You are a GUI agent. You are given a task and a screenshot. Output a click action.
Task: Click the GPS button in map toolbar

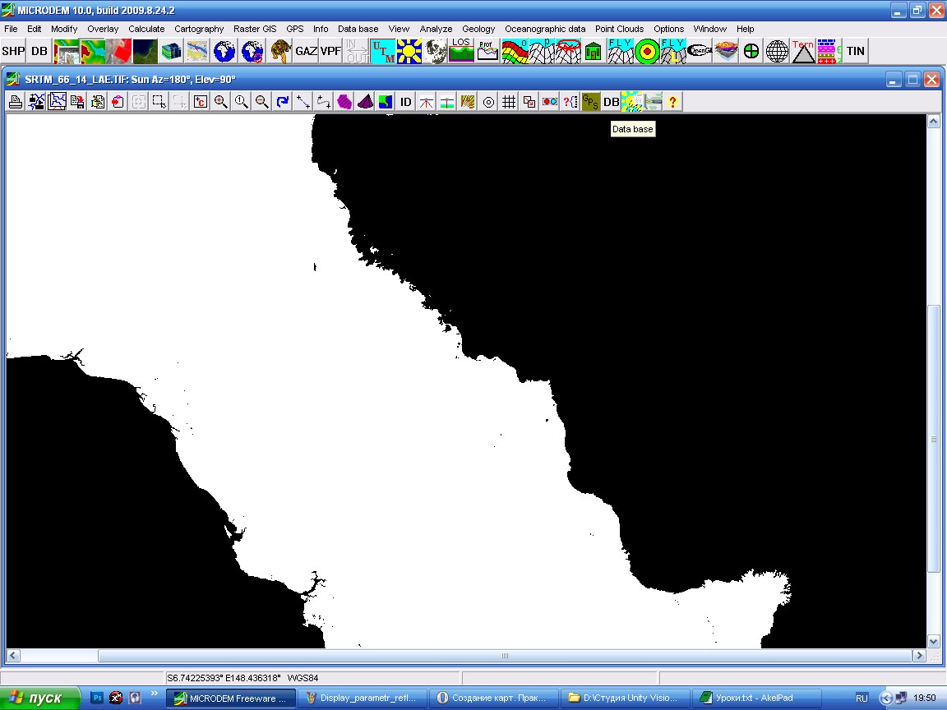591,102
